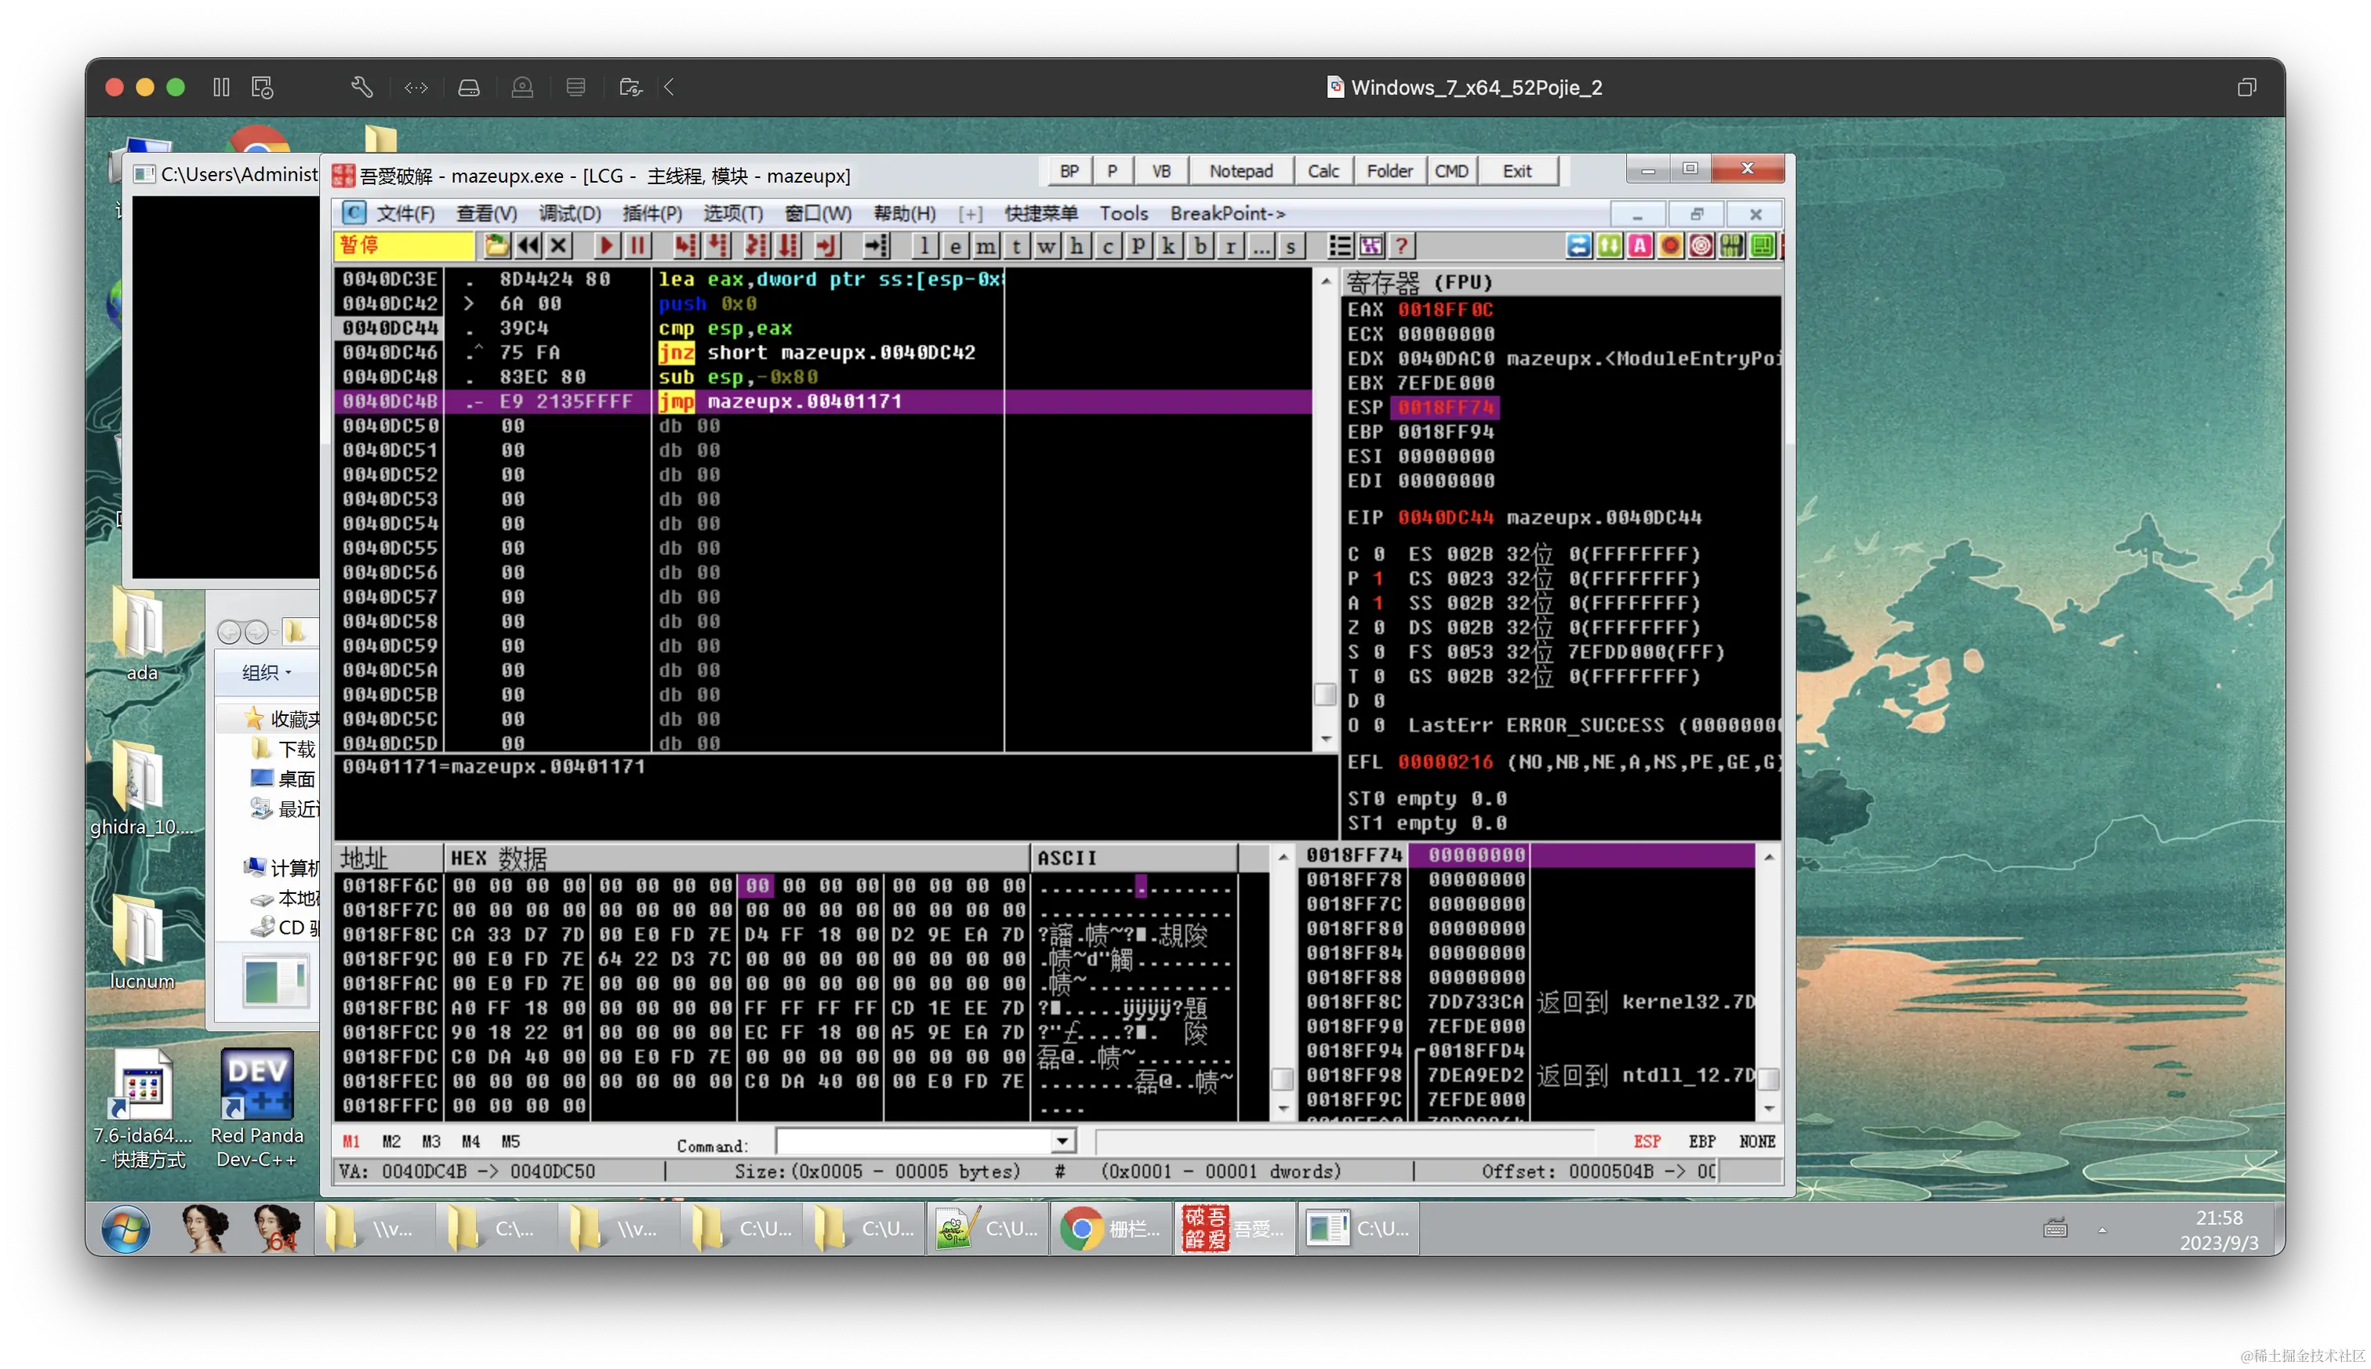The image size is (2371, 1369).
Task: Click the Open file folder icon
Action: [496, 246]
